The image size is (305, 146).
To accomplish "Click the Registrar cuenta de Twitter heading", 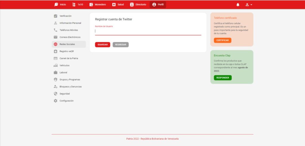I will 113,19.
